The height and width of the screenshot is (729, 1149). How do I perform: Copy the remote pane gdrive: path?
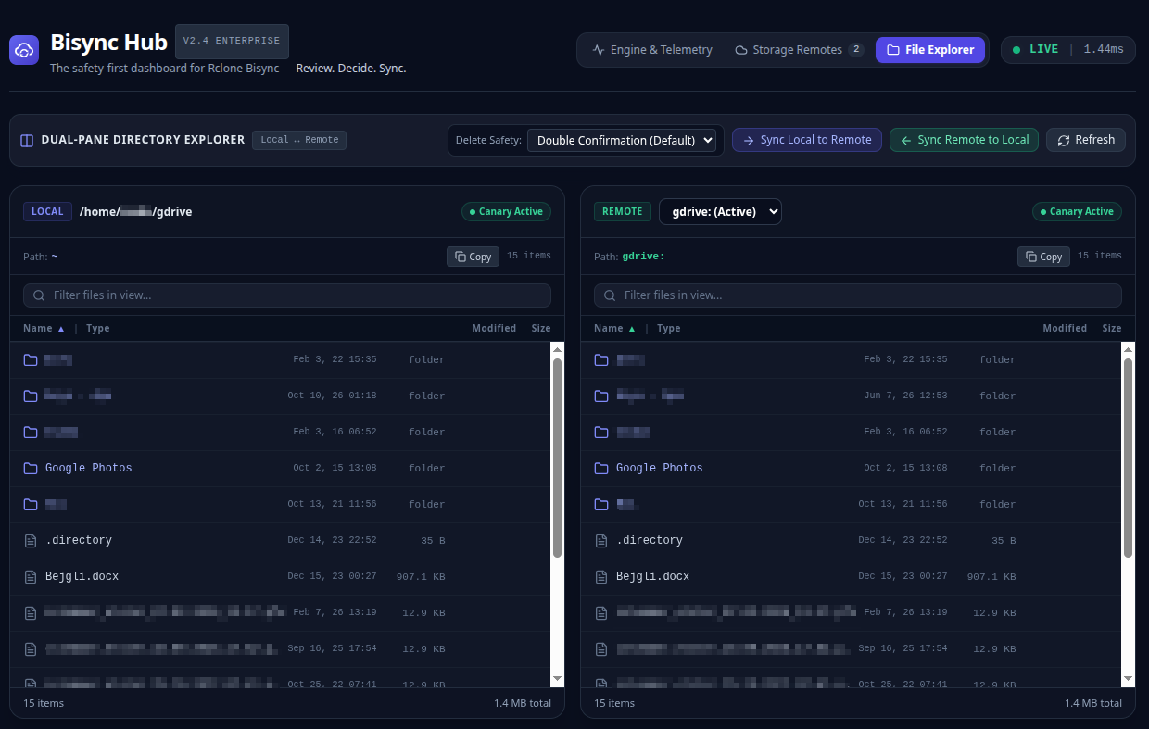[1043, 257]
